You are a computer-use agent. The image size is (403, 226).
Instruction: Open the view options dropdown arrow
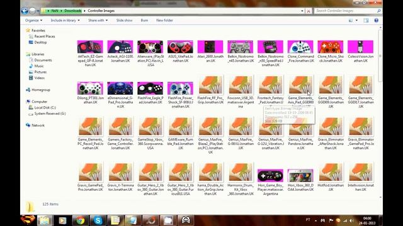click(356, 20)
